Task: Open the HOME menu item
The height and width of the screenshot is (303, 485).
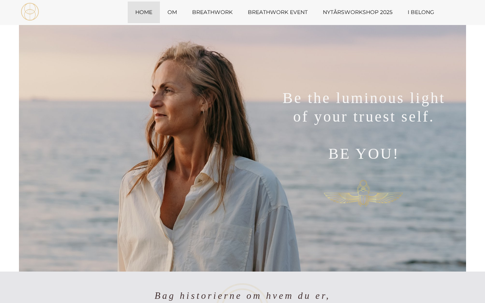Action: click(x=144, y=12)
